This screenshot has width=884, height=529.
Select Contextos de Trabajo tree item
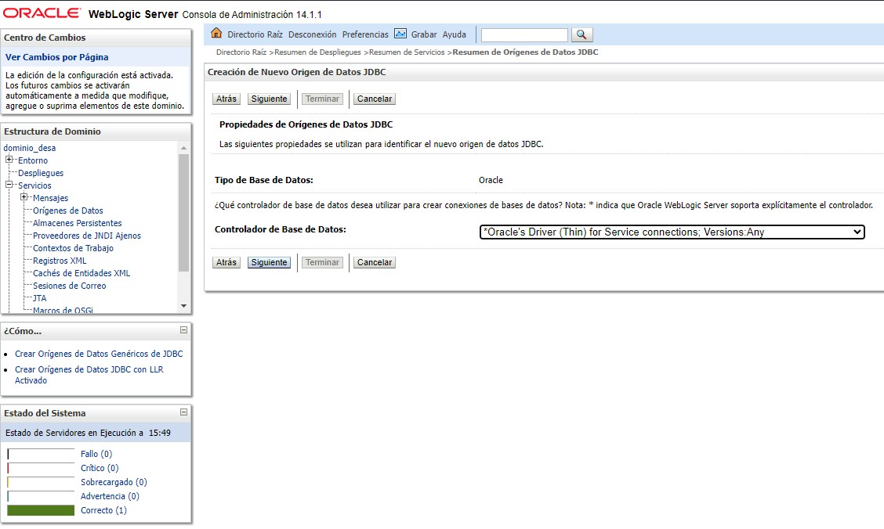(x=73, y=248)
